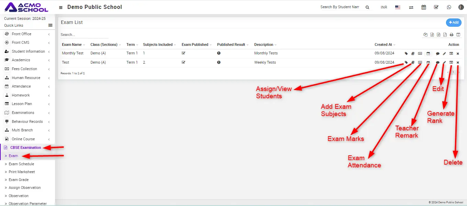This screenshot has width=467, height=206.
Task: Toggle Exam Published checkbox for Monthly Test
Action: coord(184,53)
